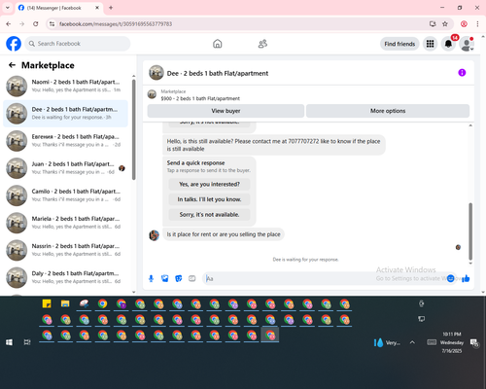
Task: Open the Juan conversation
Action: 65,168
